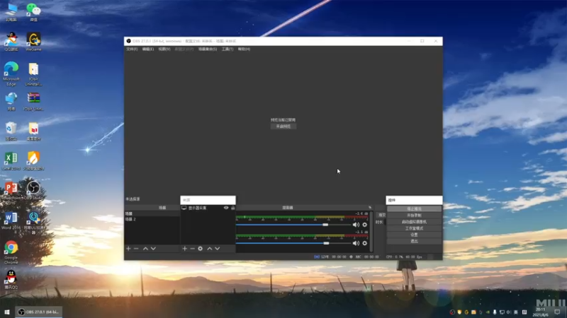This screenshot has height=318, width=567.
Task: Open the 腾讯QQ penguin desktop icon
Action: coord(11,280)
